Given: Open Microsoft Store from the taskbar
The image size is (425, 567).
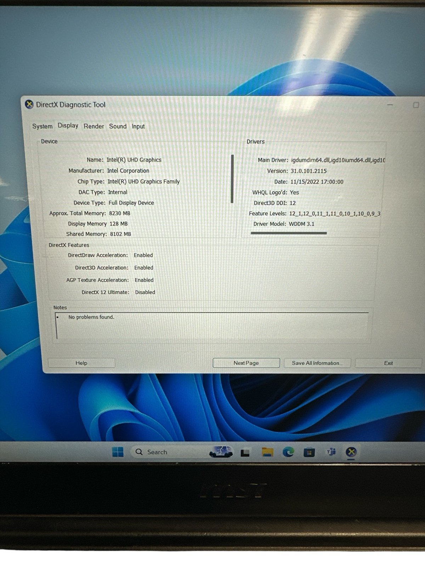Looking at the screenshot, I should (309, 452).
